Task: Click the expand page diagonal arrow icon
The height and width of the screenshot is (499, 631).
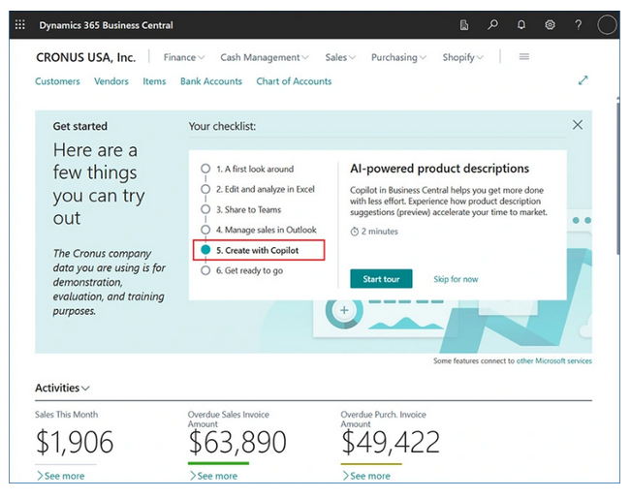Action: coord(583,80)
